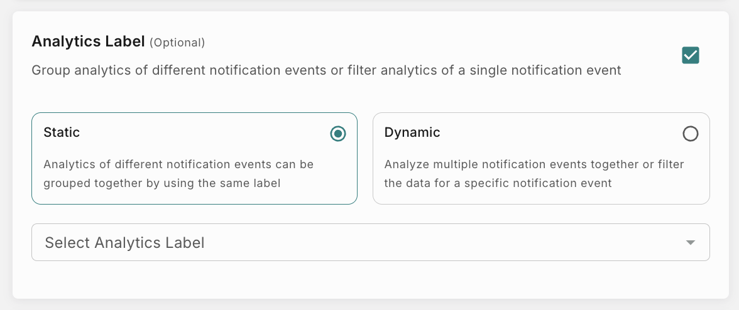Uncheck the Analytics Label checkbox
The width and height of the screenshot is (739, 310).
pyautogui.click(x=691, y=55)
